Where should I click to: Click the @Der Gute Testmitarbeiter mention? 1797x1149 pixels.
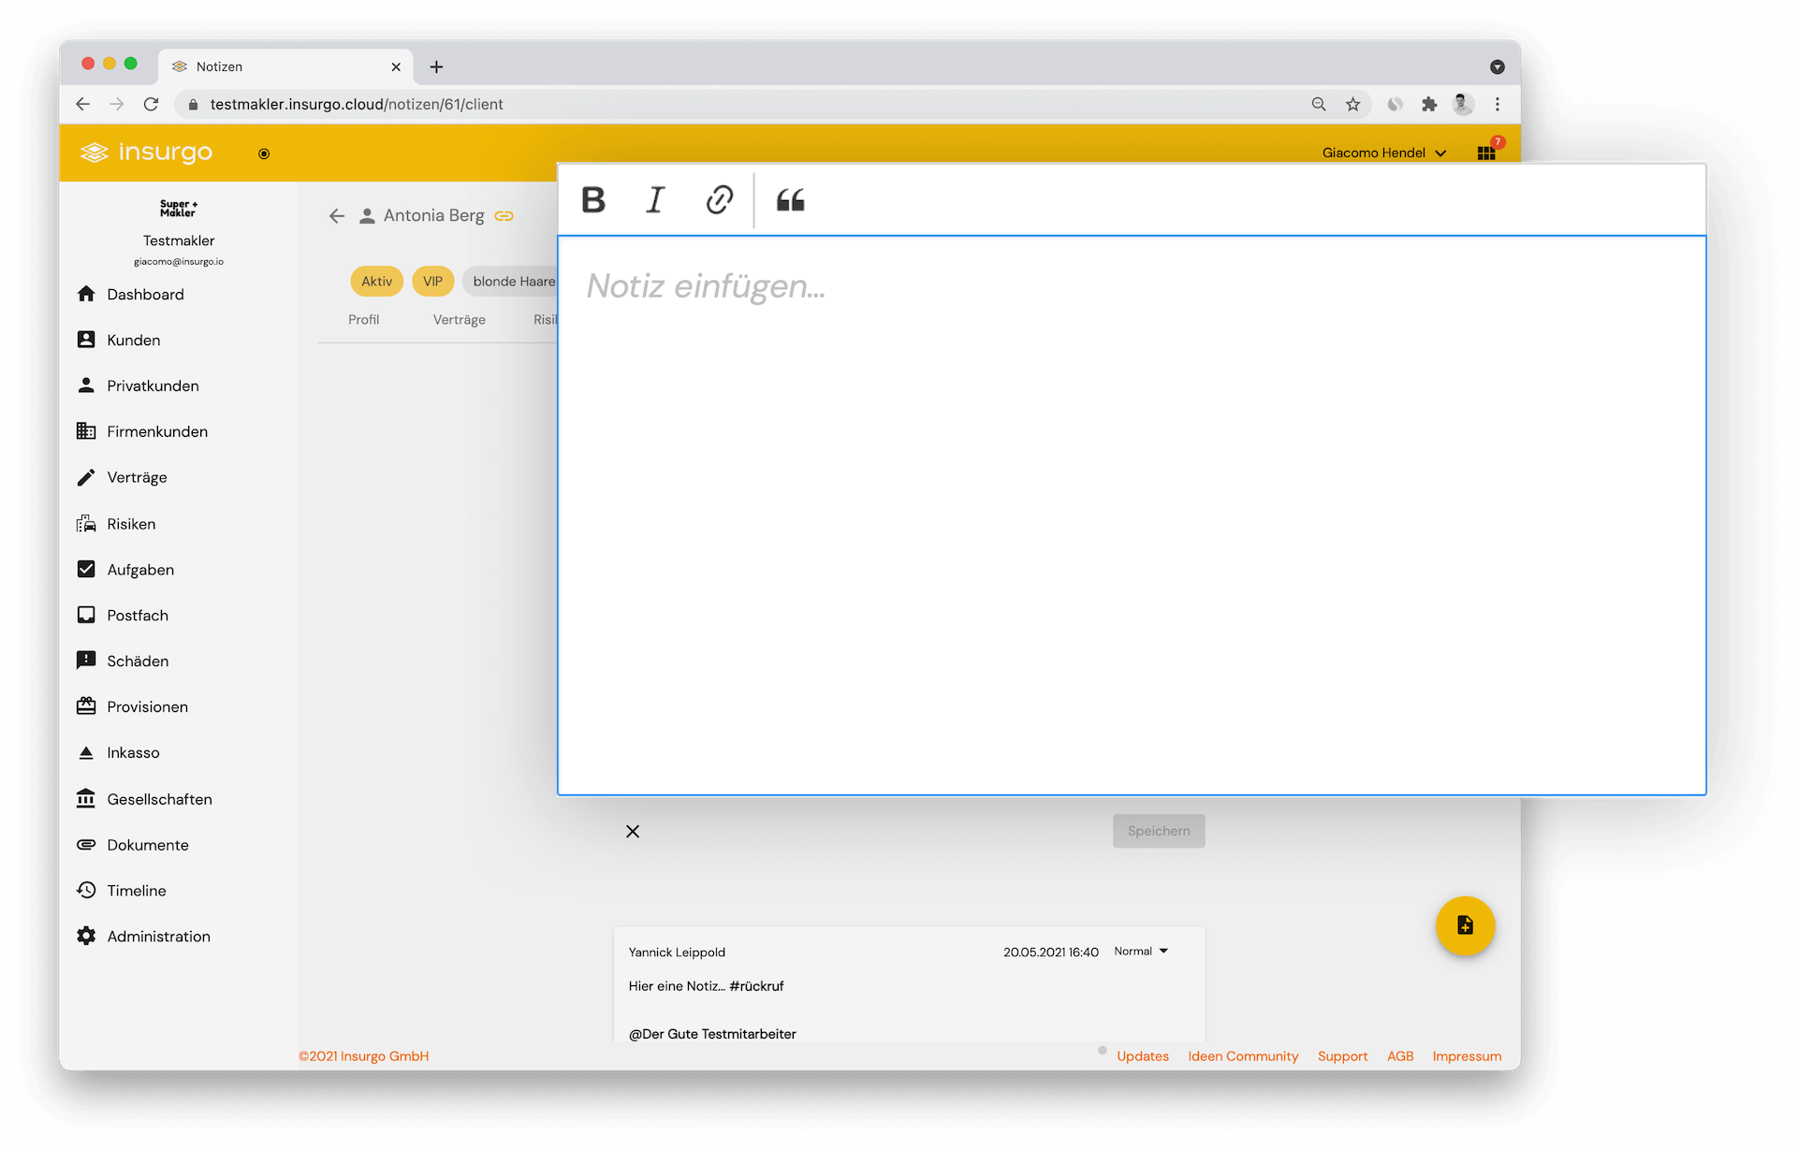pyautogui.click(x=712, y=1033)
